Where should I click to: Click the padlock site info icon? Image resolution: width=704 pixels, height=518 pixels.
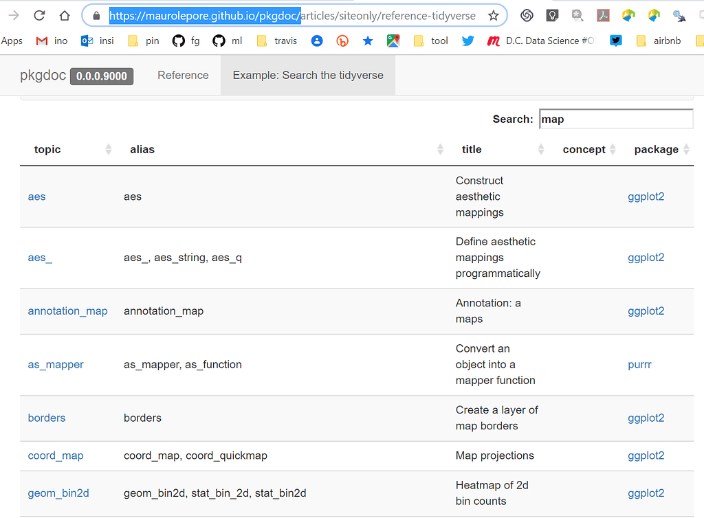tap(96, 16)
